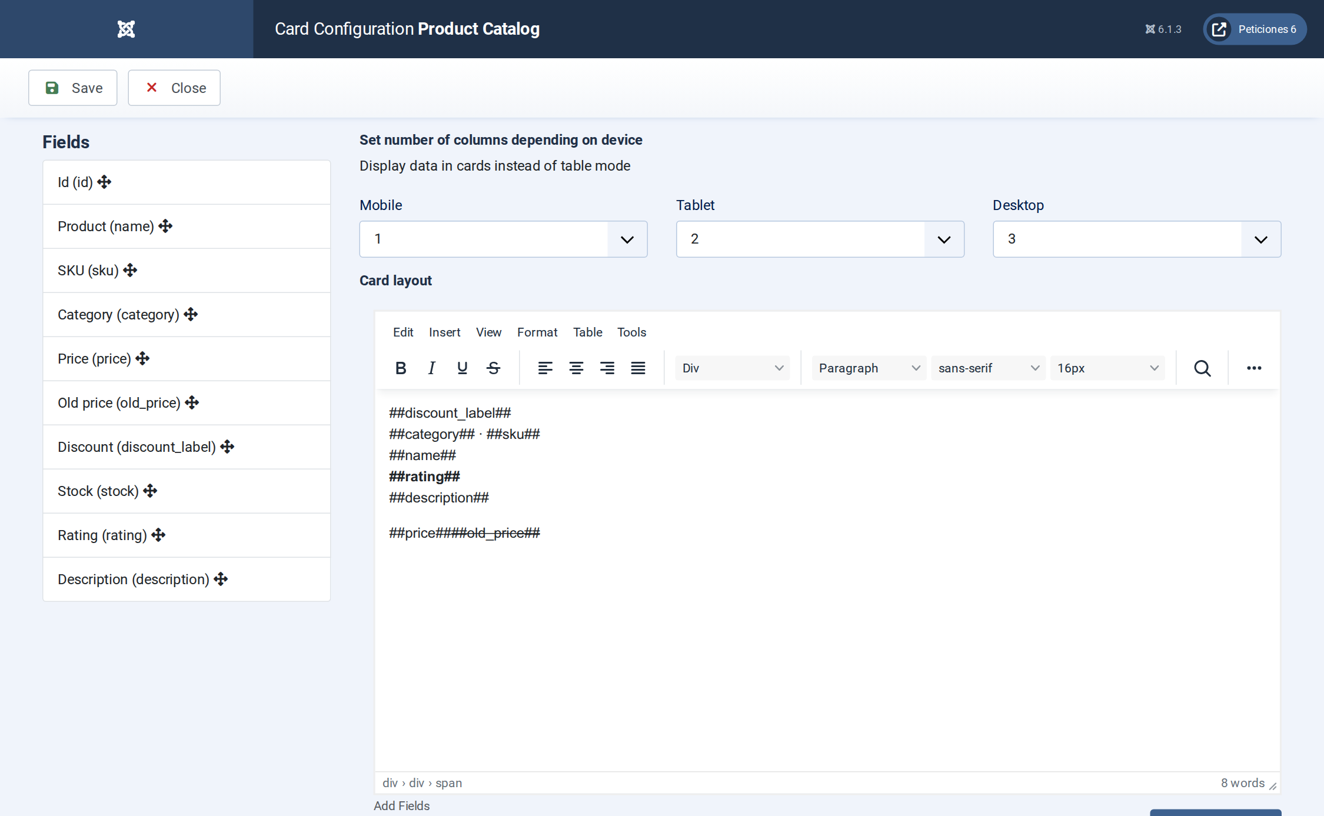Toggle Strikethrough formatting
Viewport: 1324px width, 816px height.
pos(493,368)
